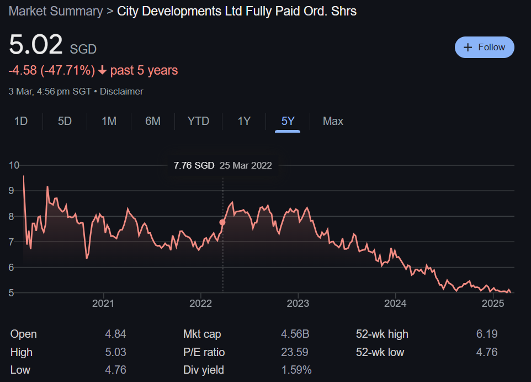531x382 pixels.
Task: Click the 2022 x-axis label
Action: tap(201, 303)
